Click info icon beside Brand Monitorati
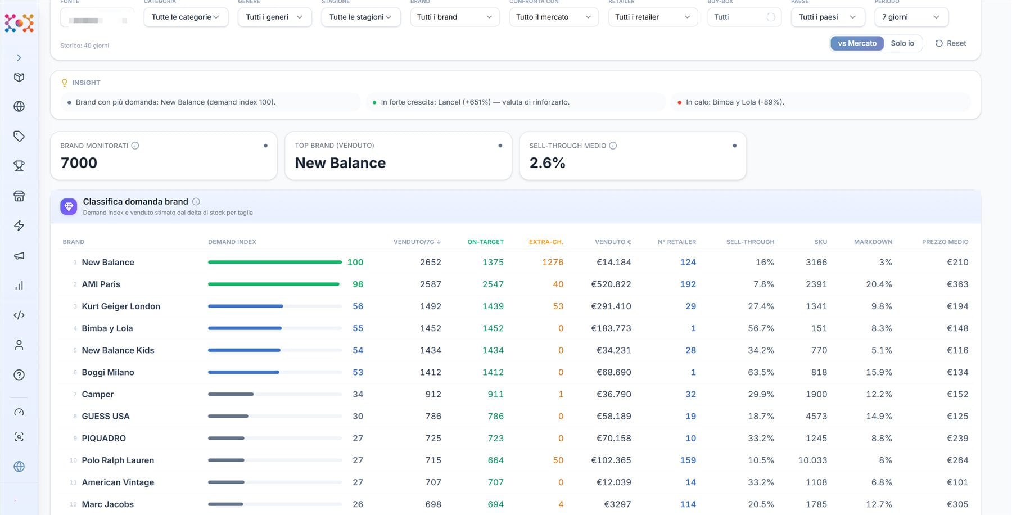This screenshot has width=1012, height=515. (x=135, y=146)
